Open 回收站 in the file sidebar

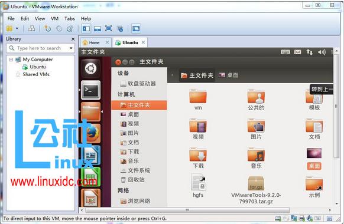coord(133,180)
